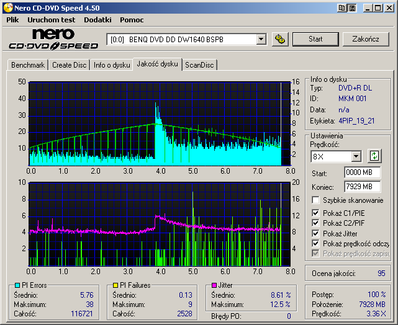Click the drive options wrench icon
Image resolution: width=398 pixels, height=325 pixels.
(x=280, y=39)
